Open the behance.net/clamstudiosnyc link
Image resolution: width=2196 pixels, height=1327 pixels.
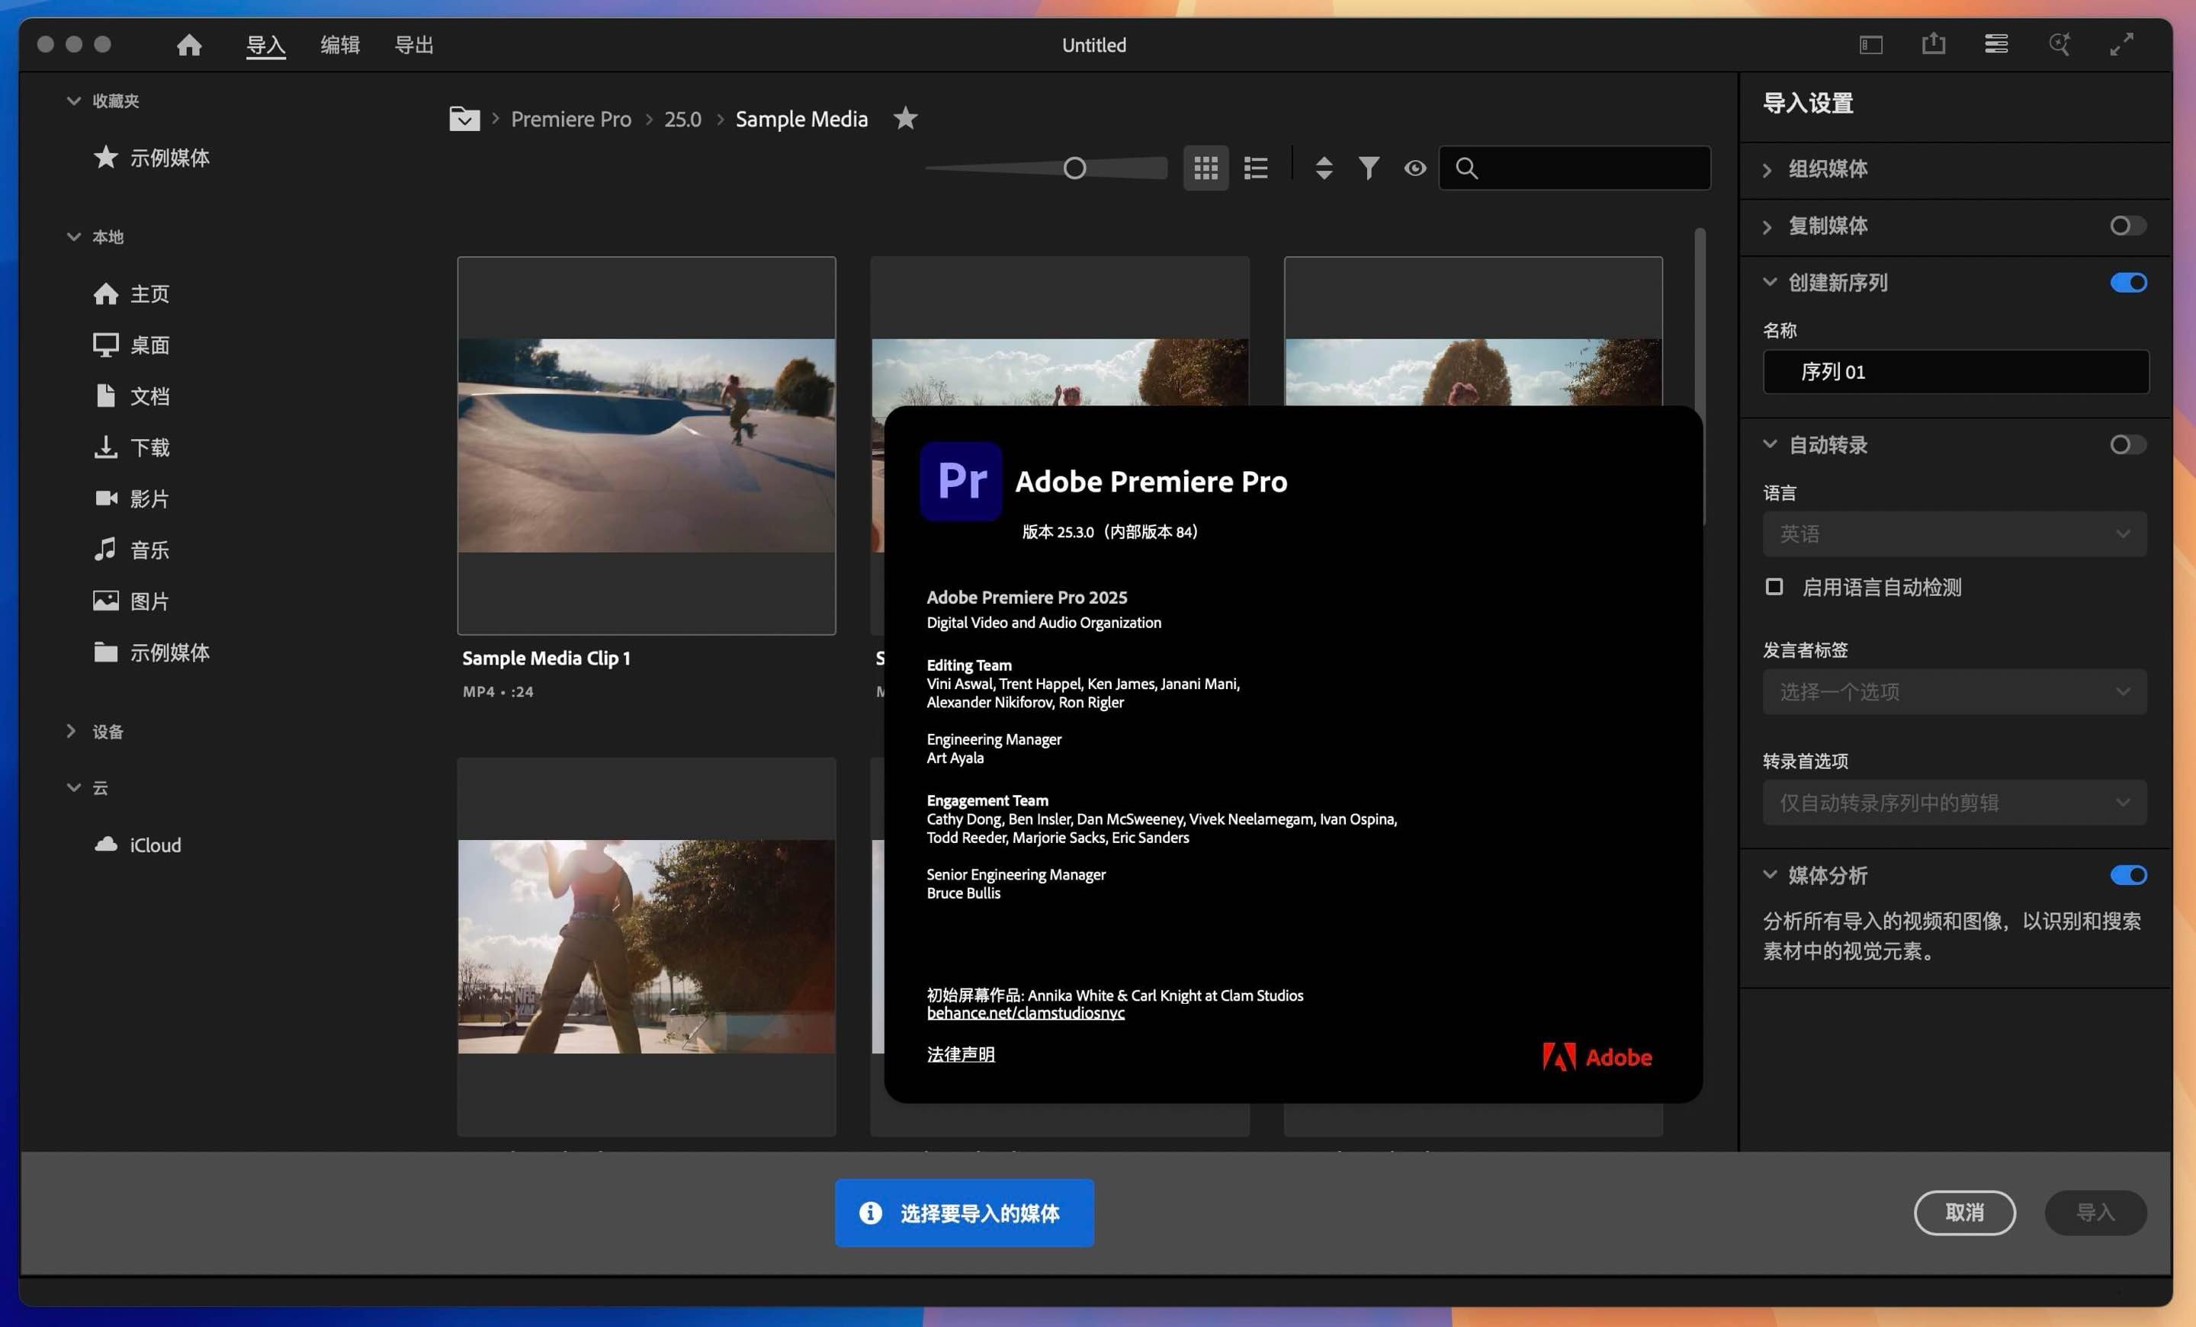click(1025, 1014)
